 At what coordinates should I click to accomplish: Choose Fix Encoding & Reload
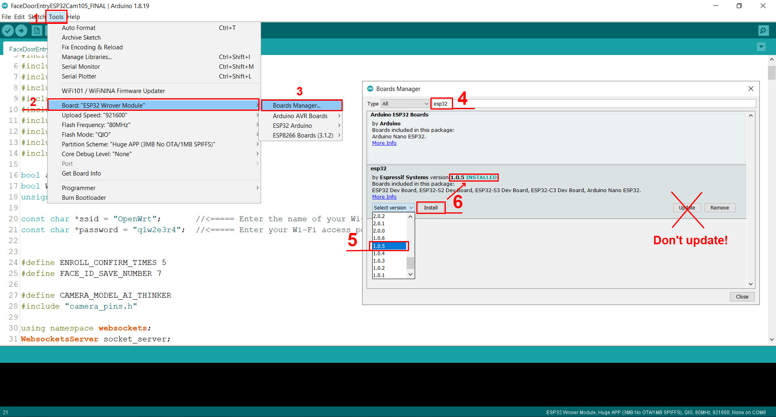(x=154, y=47)
